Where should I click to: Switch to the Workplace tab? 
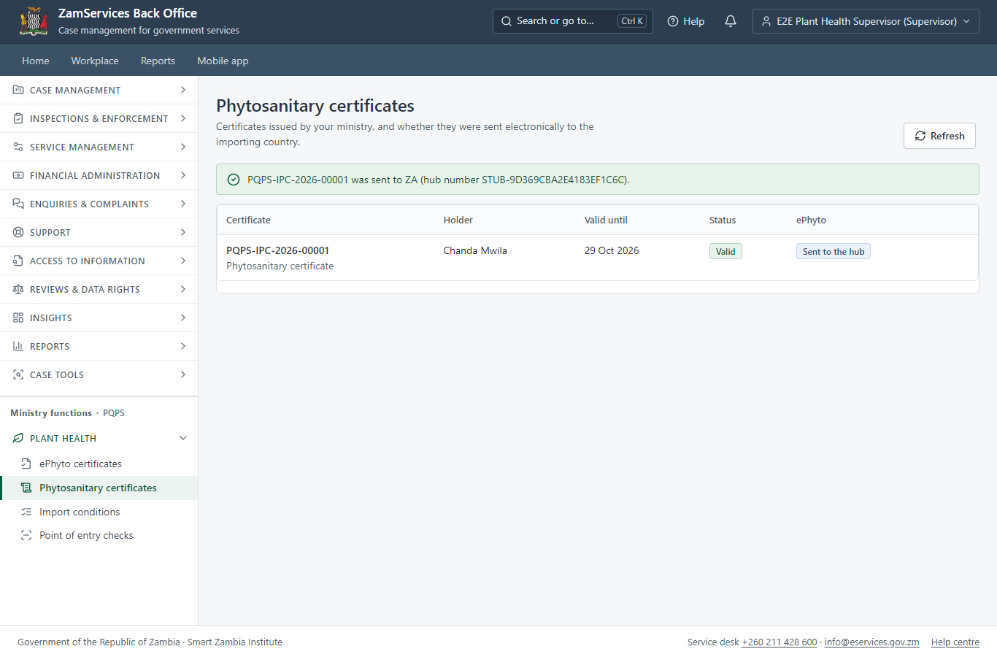pos(95,61)
